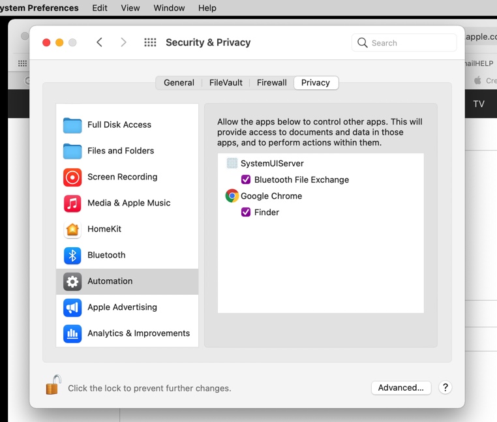This screenshot has width=497, height=422.
Task: Open the Edit menu
Action: [100, 8]
